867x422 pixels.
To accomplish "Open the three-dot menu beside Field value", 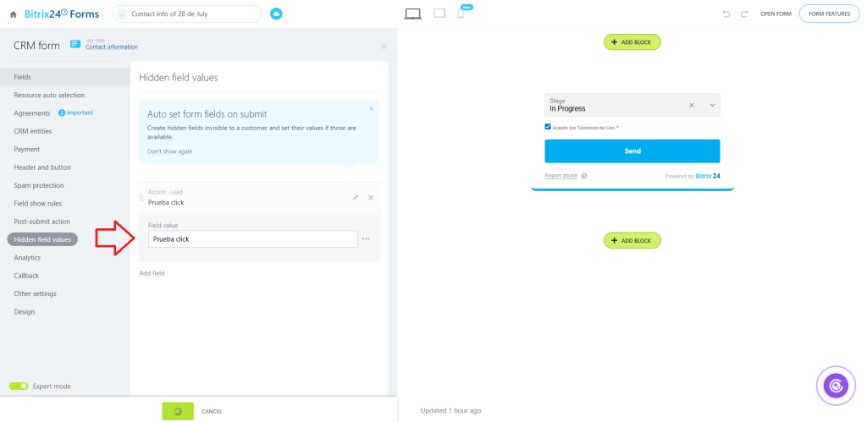I will point(366,239).
